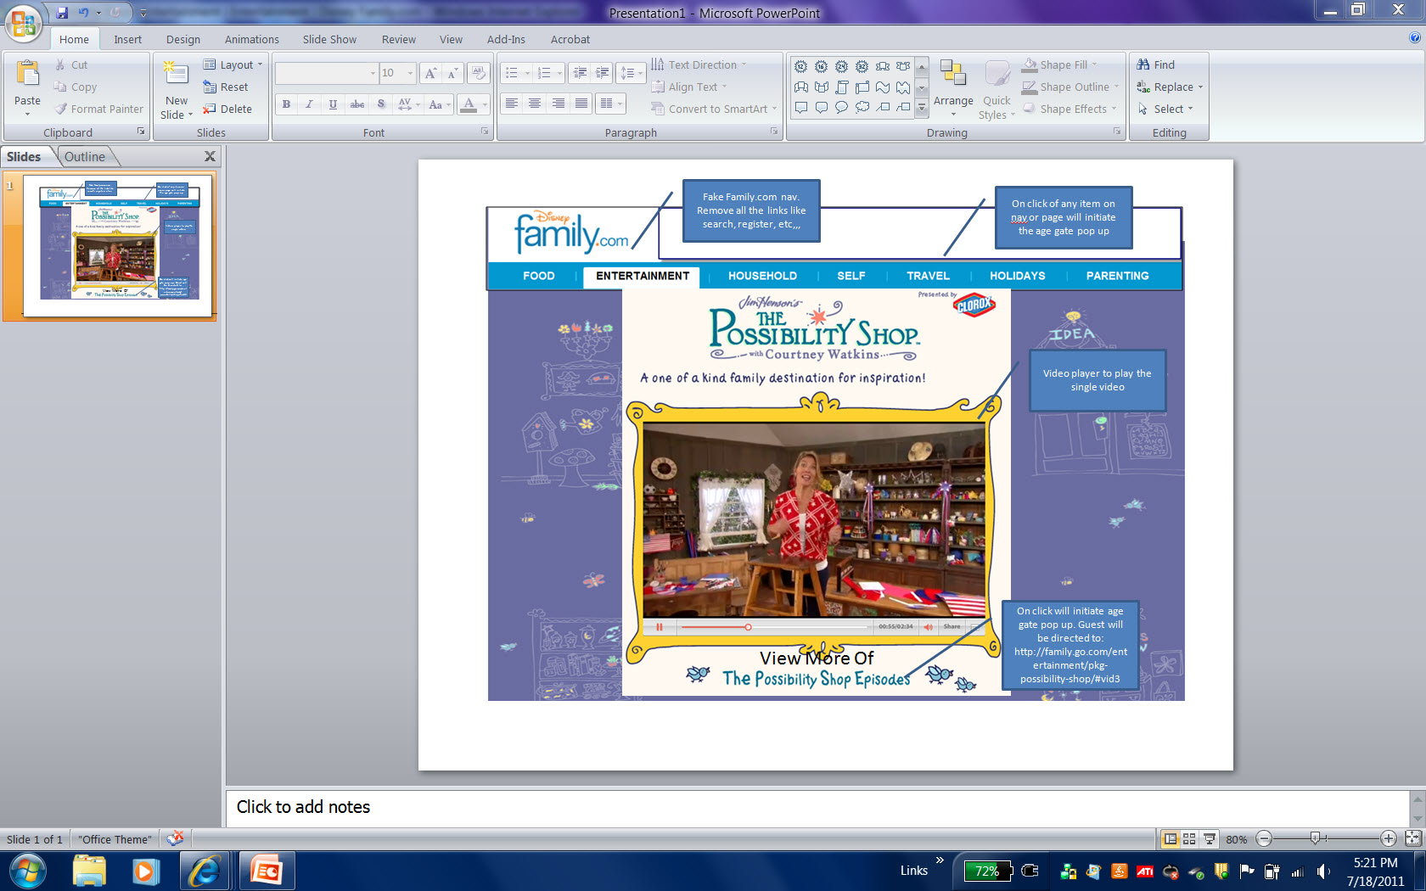Click the zoom in plus button
The width and height of the screenshot is (1426, 891).
[1388, 838]
